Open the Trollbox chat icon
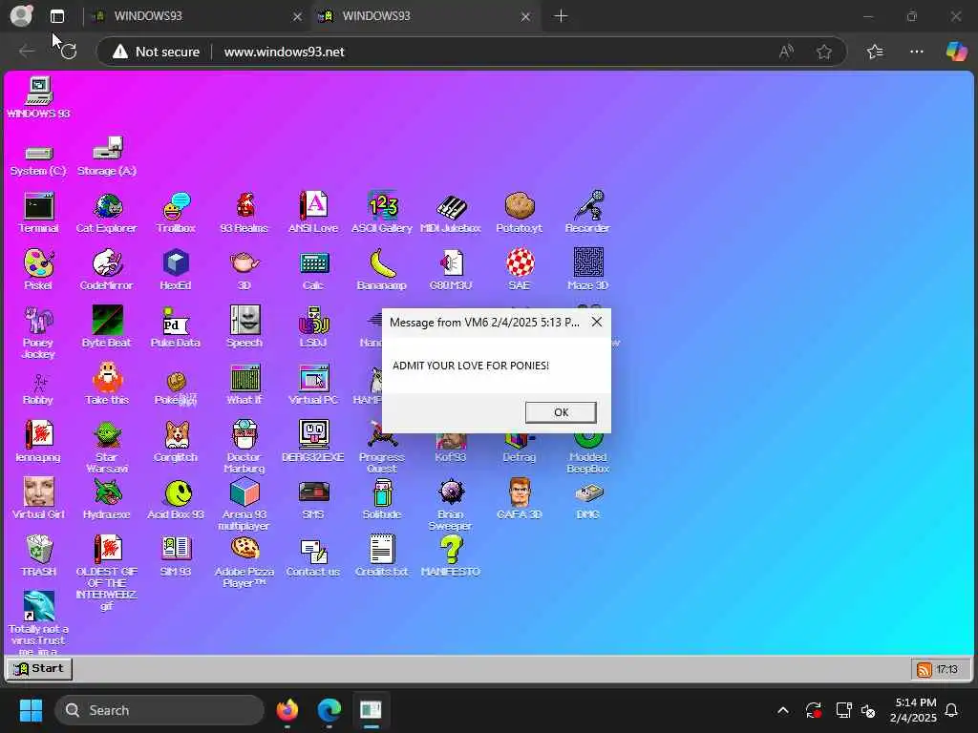 click(x=176, y=213)
